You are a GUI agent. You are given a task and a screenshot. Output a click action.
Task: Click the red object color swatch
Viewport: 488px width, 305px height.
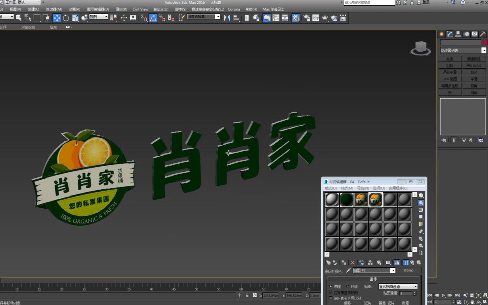[485, 43]
